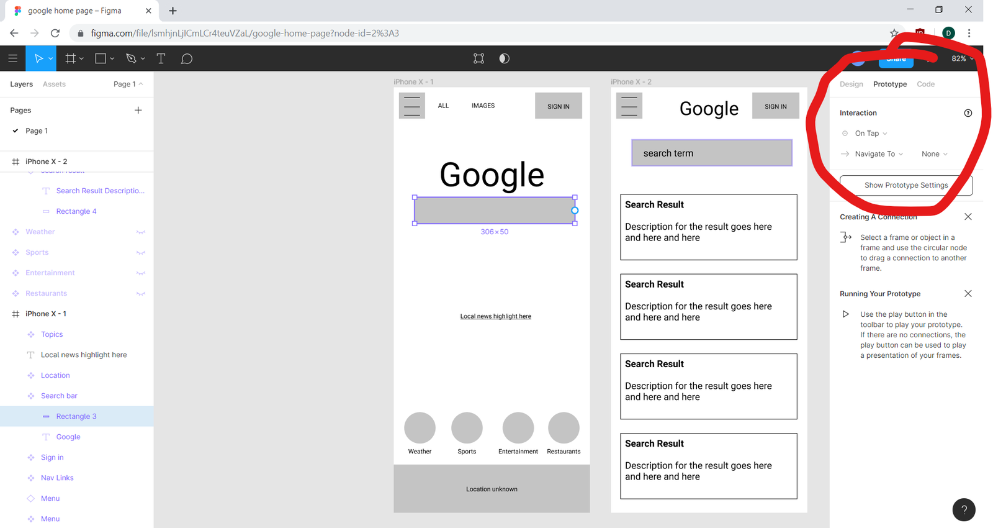Switch to the Design tab

coord(851,84)
